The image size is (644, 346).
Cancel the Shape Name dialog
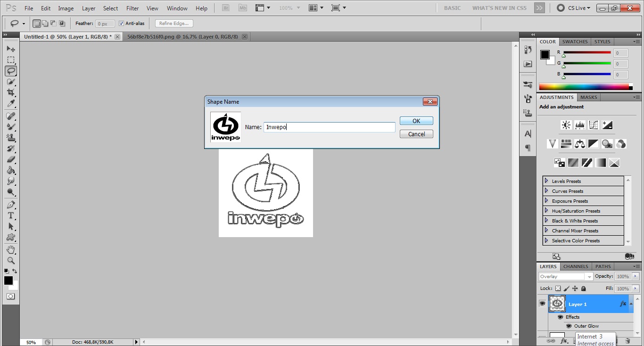point(416,134)
